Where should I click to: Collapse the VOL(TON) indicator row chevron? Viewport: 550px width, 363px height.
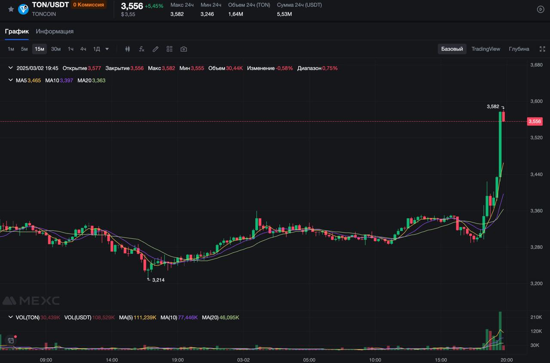[x=11, y=318]
